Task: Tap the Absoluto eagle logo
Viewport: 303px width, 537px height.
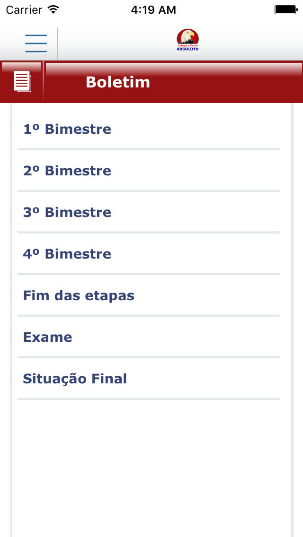Action: pyautogui.click(x=187, y=40)
